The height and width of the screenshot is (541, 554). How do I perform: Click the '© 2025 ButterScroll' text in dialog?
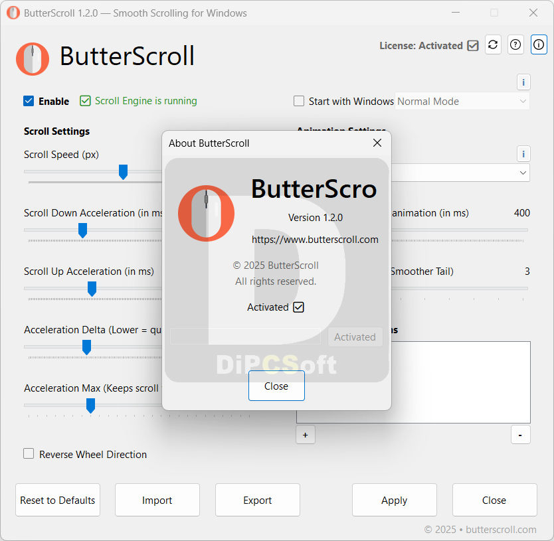click(x=276, y=266)
